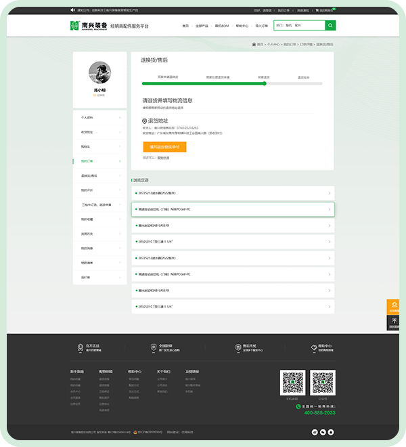Expand the 购物车 sidebar item

tap(99, 146)
